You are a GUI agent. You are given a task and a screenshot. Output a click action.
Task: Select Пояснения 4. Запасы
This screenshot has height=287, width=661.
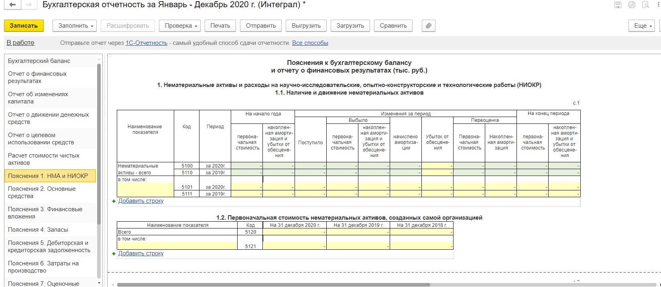pos(50,230)
